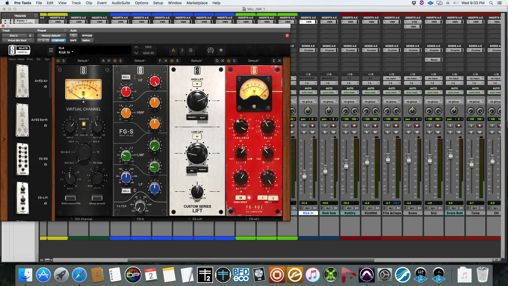This screenshot has width=508, height=286.
Task: Enable input monitoring on Kick In
Action: (x=304, y=126)
